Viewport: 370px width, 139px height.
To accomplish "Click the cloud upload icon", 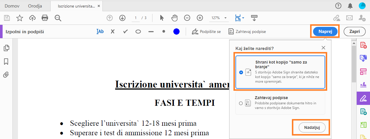I will (x=32, y=18).
